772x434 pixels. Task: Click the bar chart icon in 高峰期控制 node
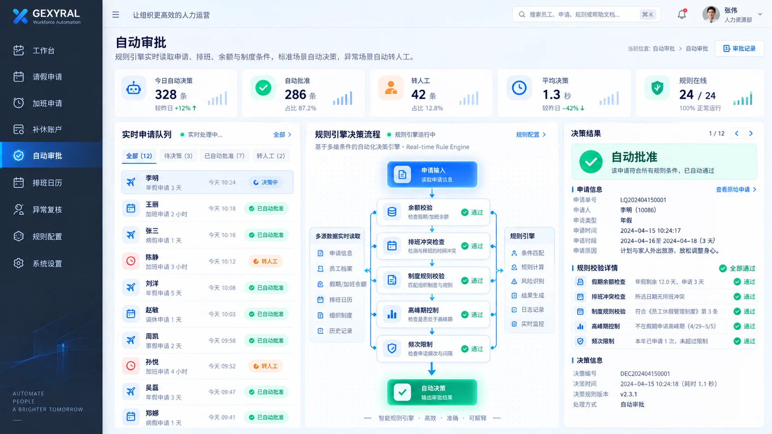pyautogui.click(x=392, y=315)
